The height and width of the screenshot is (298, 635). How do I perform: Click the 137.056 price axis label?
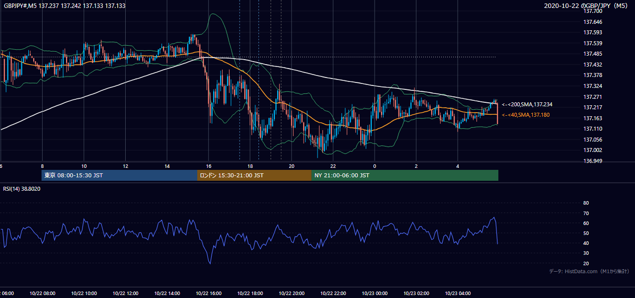coord(593,140)
